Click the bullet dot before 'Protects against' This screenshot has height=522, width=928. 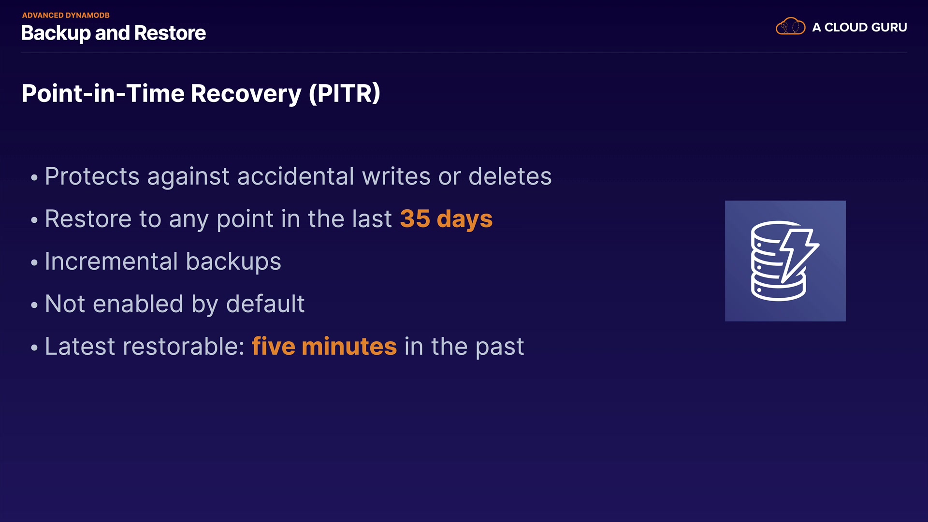tap(34, 177)
